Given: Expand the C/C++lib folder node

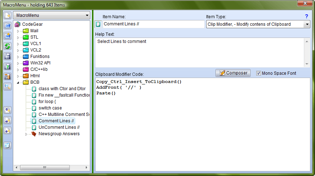Looking at the screenshot, I should (18, 70).
